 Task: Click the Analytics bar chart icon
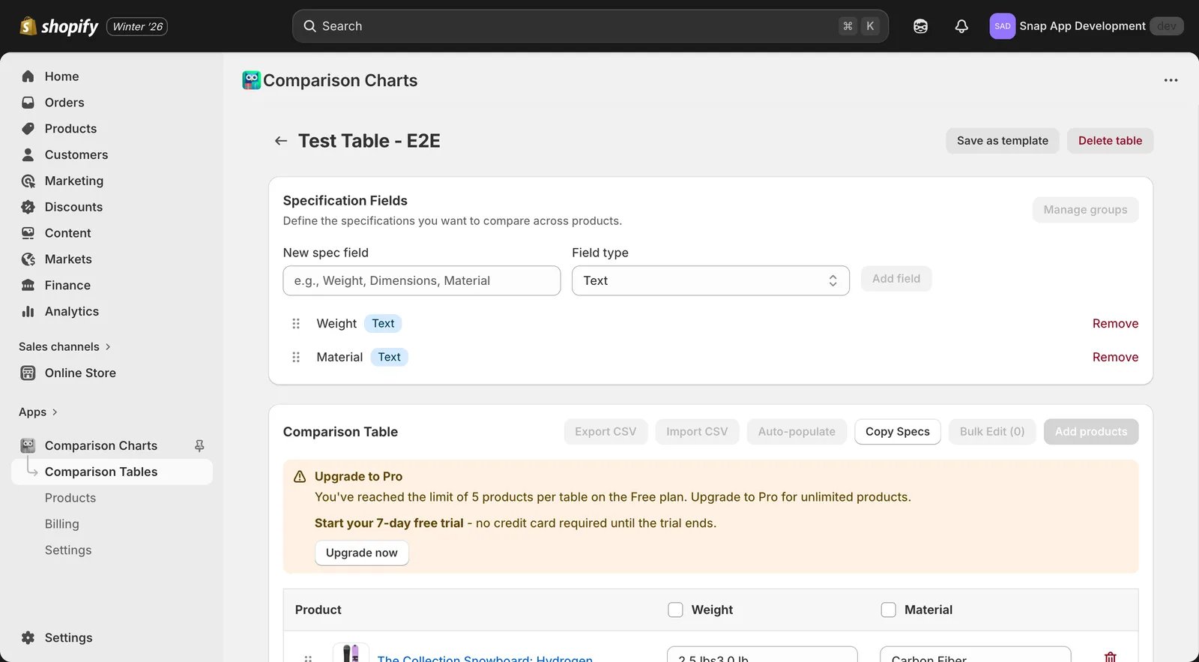[x=28, y=311]
